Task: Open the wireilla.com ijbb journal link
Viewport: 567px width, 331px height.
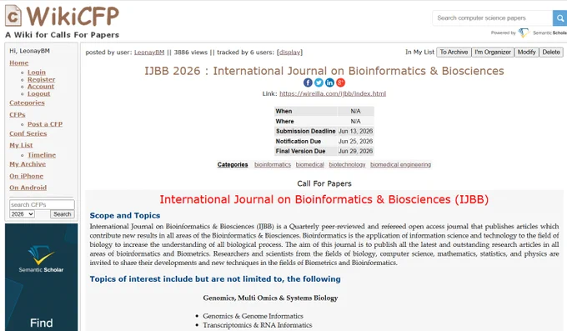Action: [x=333, y=93]
